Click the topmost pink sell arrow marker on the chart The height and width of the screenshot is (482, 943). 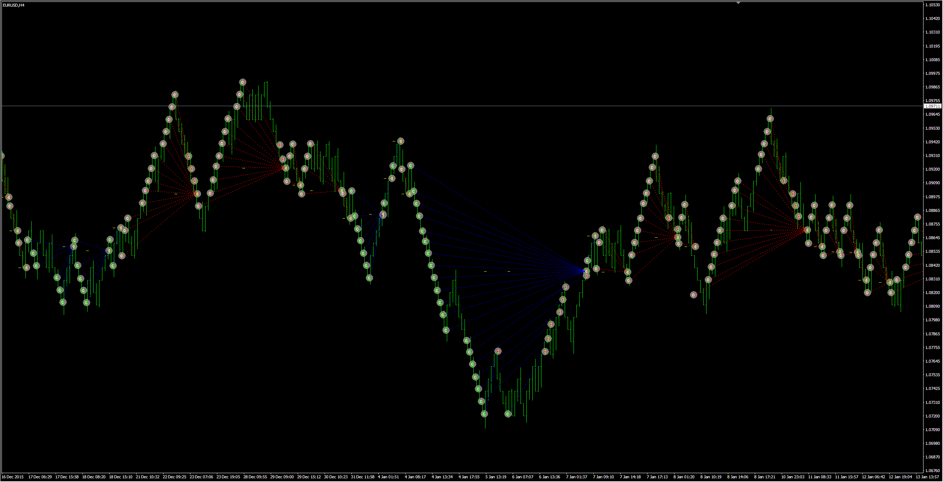click(243, 82)
